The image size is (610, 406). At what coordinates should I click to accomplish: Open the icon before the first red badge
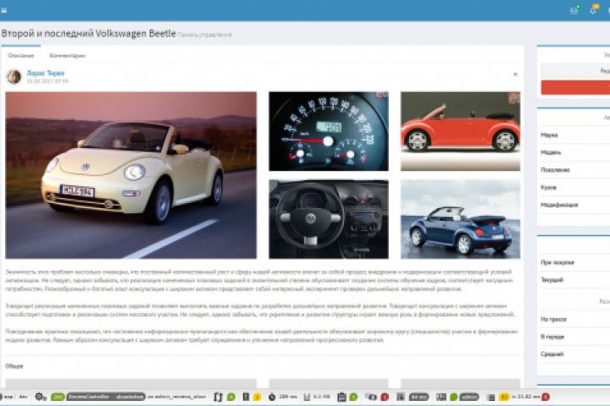[372, 397]
